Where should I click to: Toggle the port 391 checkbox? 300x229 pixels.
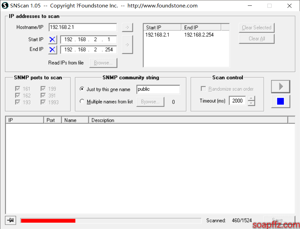click(43, 95)
